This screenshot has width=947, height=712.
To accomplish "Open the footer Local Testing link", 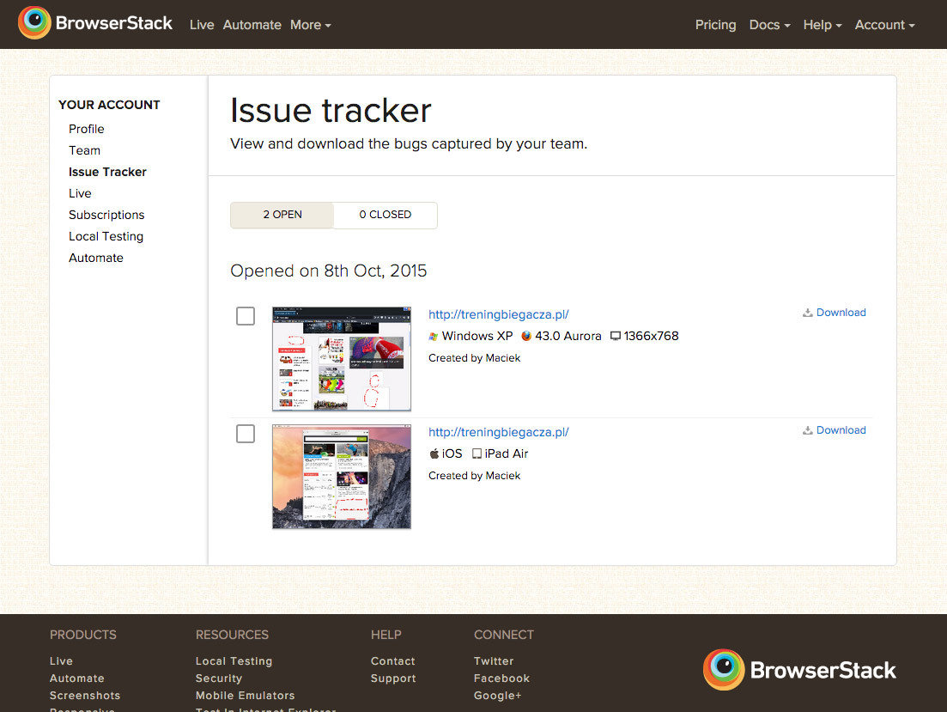I will [x=234, y=661].
